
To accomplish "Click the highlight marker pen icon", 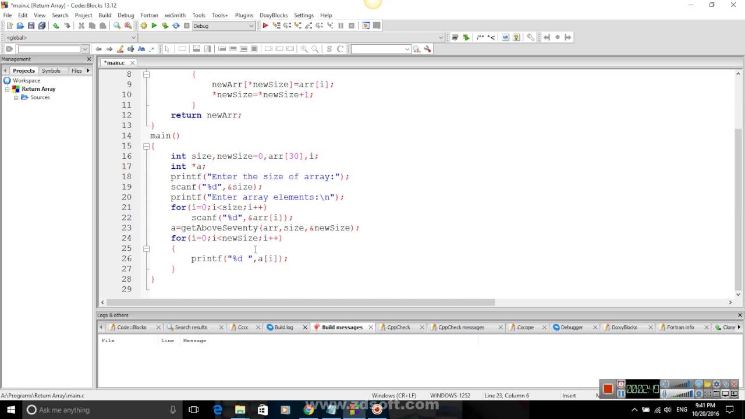I will [120, 49].
